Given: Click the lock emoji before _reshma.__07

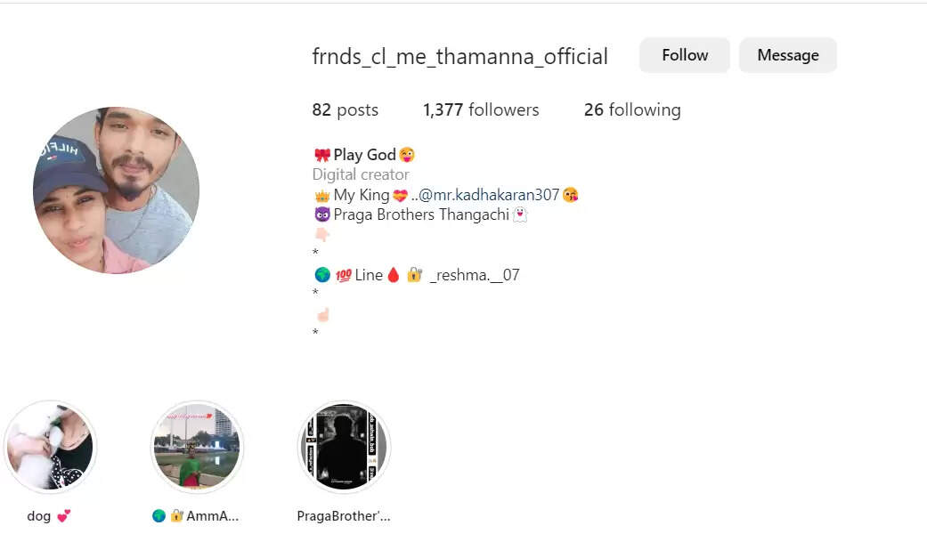Looking at the screenshot, I should (x=414, y=275).
